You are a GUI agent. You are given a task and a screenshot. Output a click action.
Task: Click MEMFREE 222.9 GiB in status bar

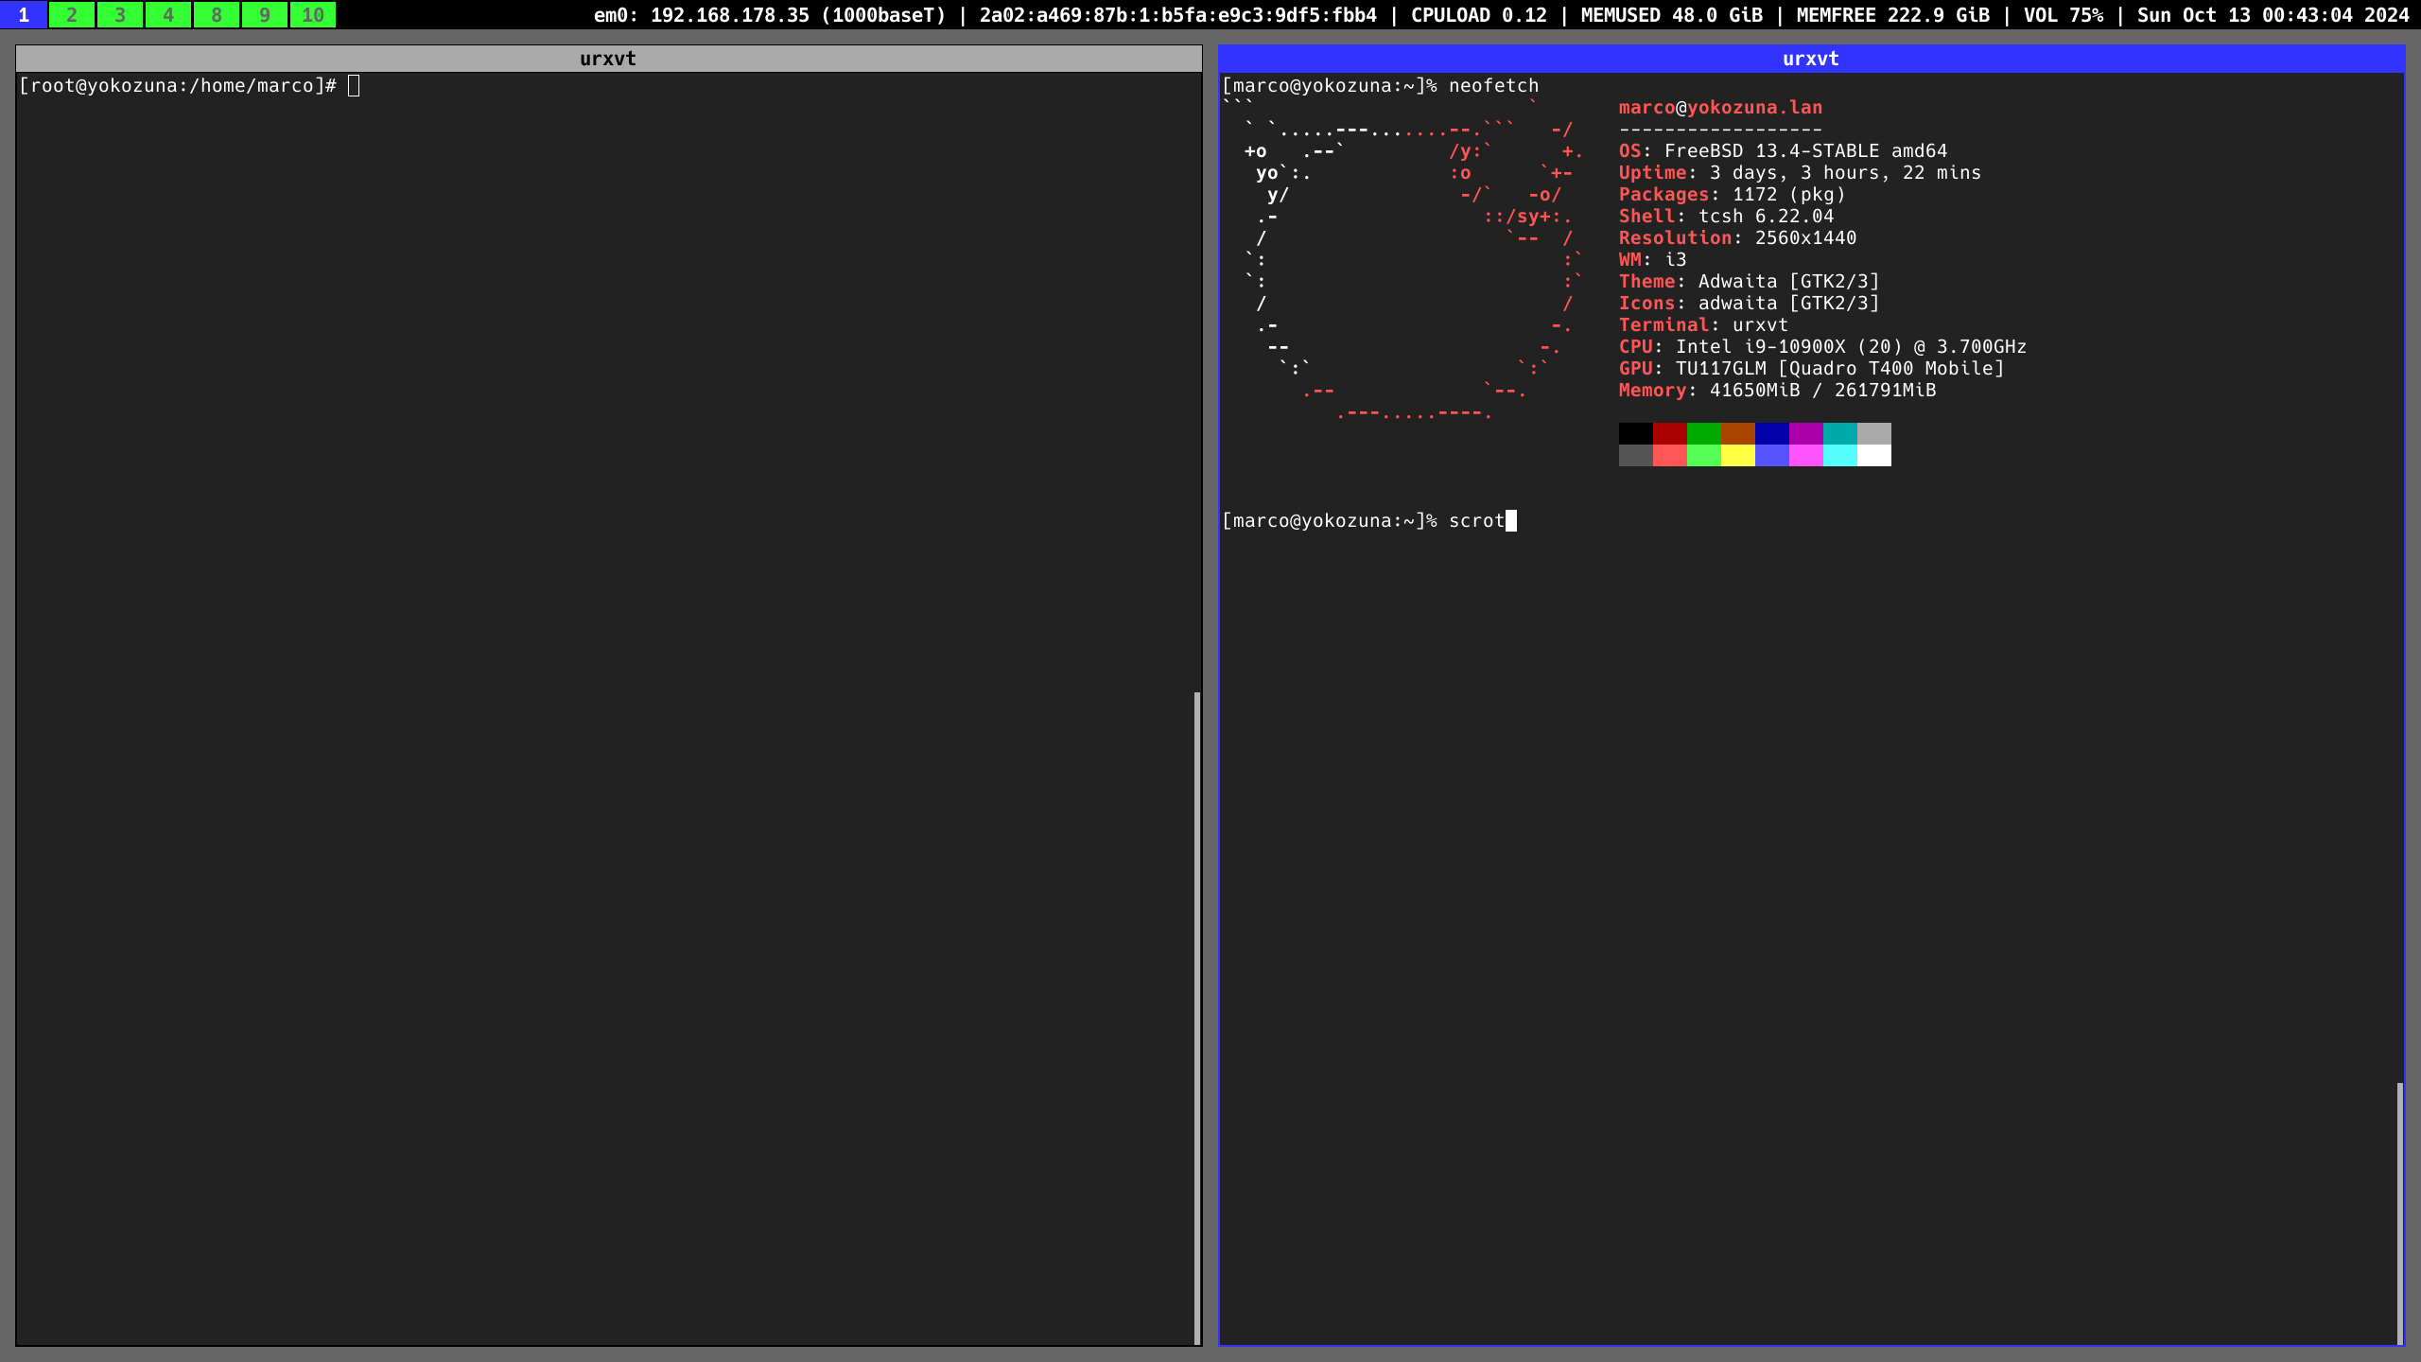[1893, 15]
